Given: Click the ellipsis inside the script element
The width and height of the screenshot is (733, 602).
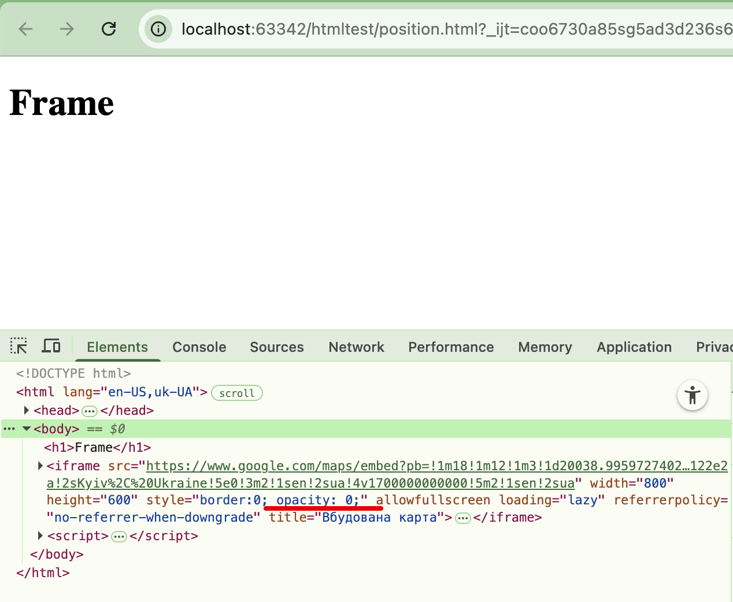Looking at the screenshot, I should coord(119,537).
